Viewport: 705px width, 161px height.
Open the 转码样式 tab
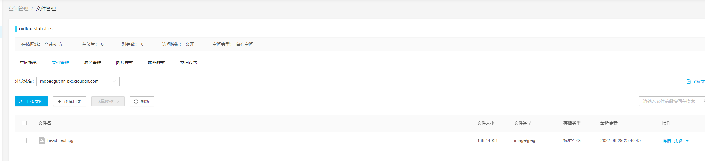coord(157,63)
